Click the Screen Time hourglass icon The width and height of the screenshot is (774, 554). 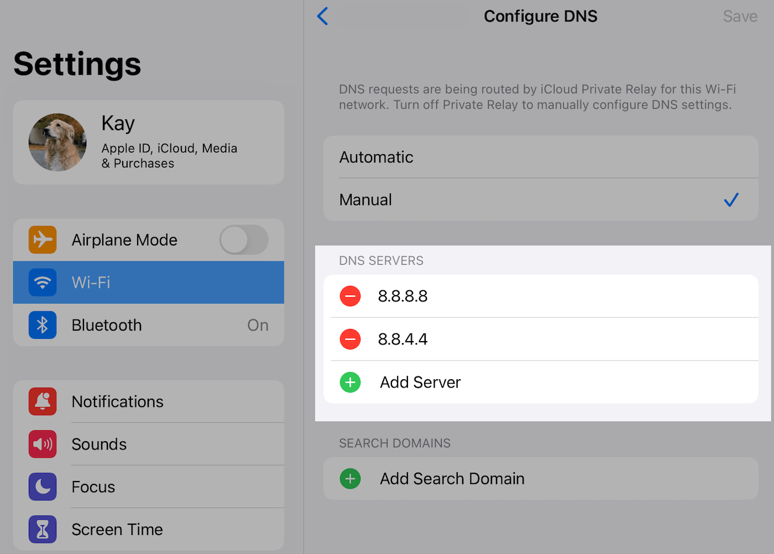pyautogui.click(x=43, y=529)
